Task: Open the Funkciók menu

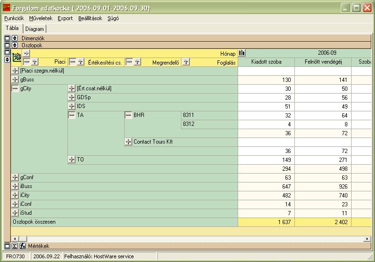Action: point(14,18)
